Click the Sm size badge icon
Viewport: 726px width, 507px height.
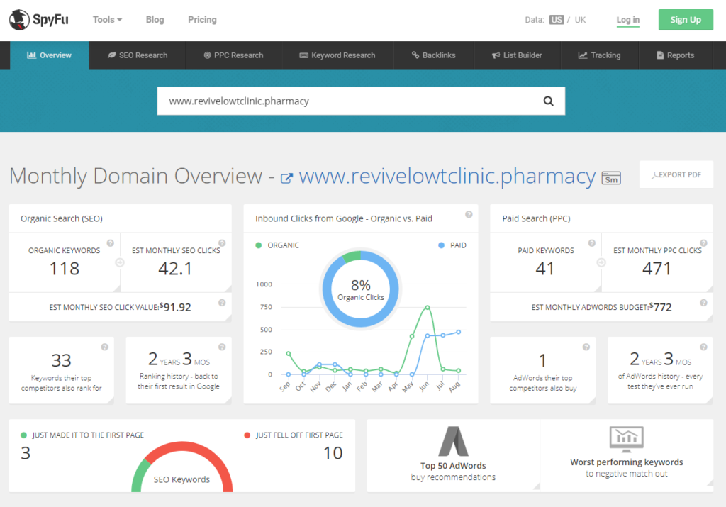[x=610, y=178]
